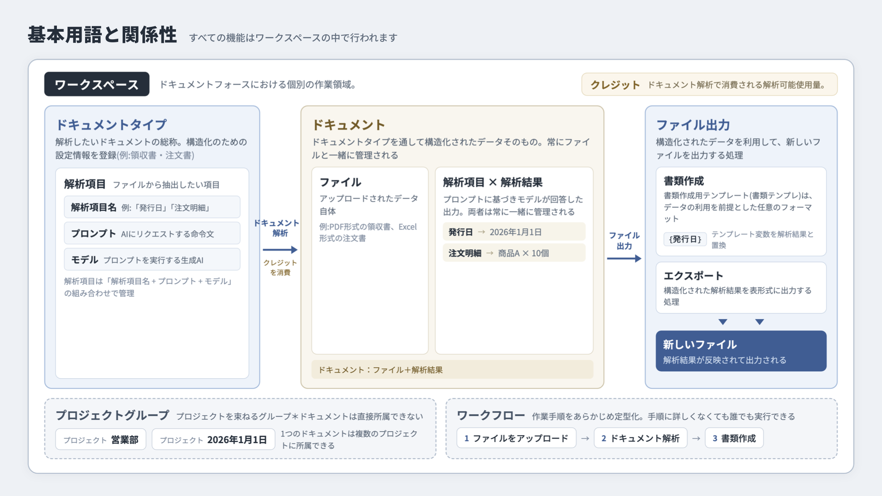Click the 例:PDF形式の領収書 example text
The image size is (882, 496).
[368, 232]
